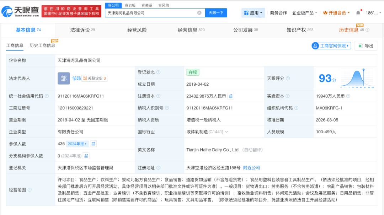Select the 基本信息 tab

(28, 30)
